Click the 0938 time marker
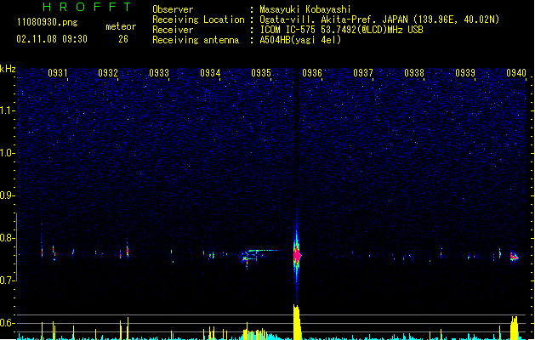This screenshot has height=340, width=535. click(414, 73)
